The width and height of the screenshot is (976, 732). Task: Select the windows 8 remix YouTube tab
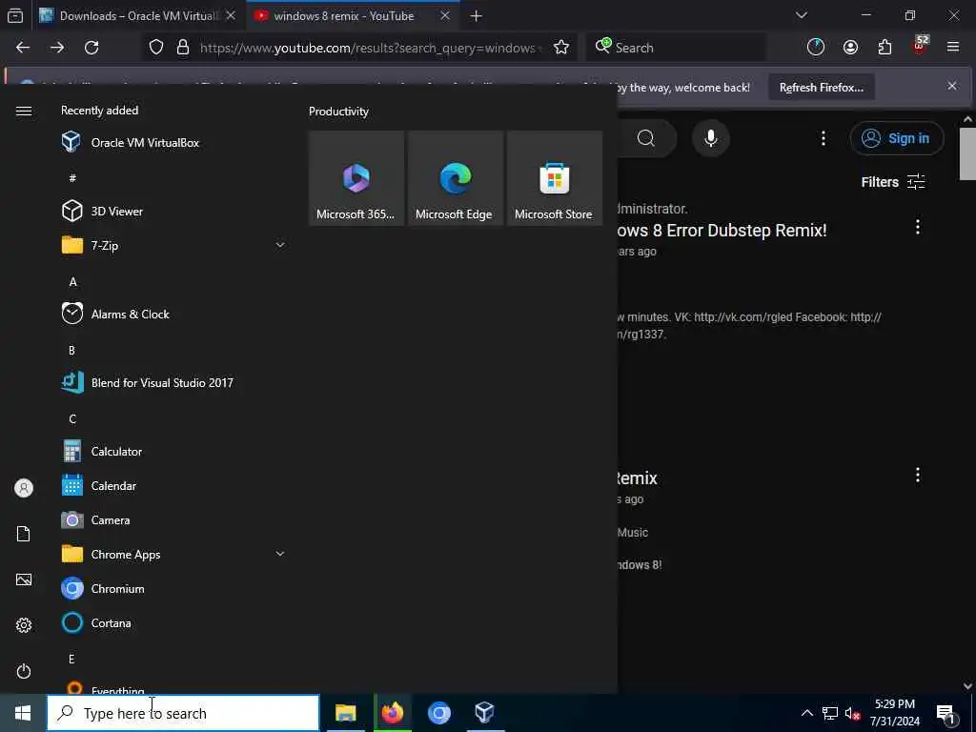352,15
